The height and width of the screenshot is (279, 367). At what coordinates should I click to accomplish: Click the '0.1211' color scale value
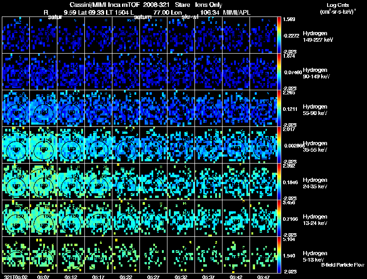(x=290, y=109)
